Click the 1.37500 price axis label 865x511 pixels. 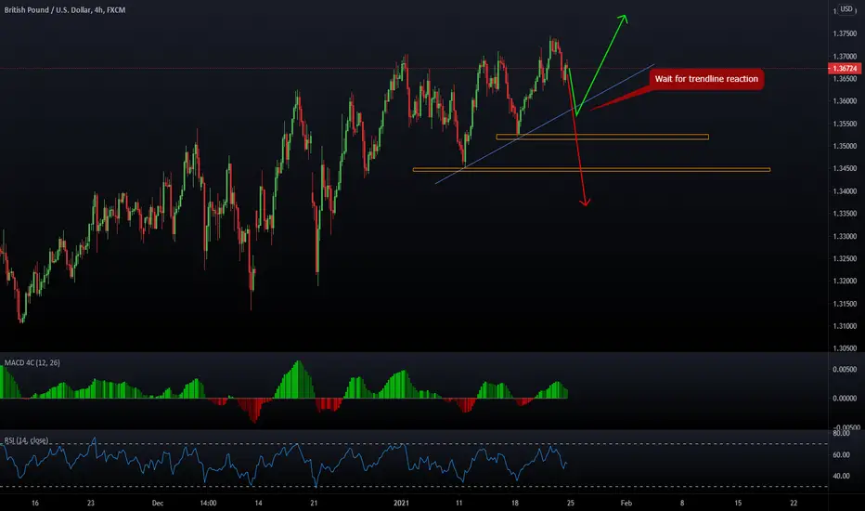coord(845,33)
